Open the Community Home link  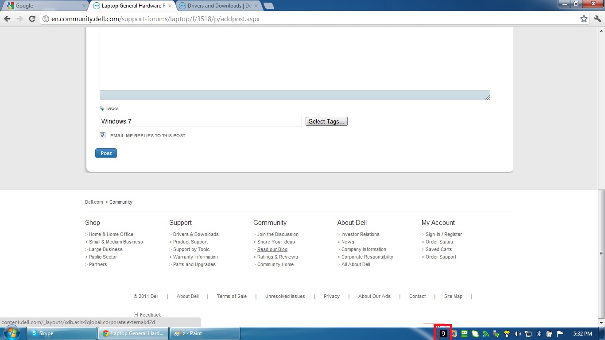[275, 264]
